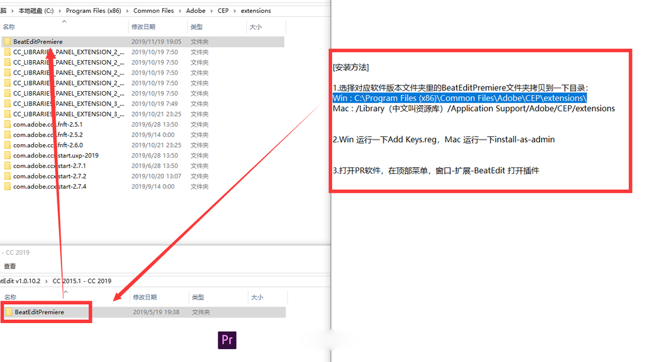Click the date 2019/5/19 19:38

[156, 312]
